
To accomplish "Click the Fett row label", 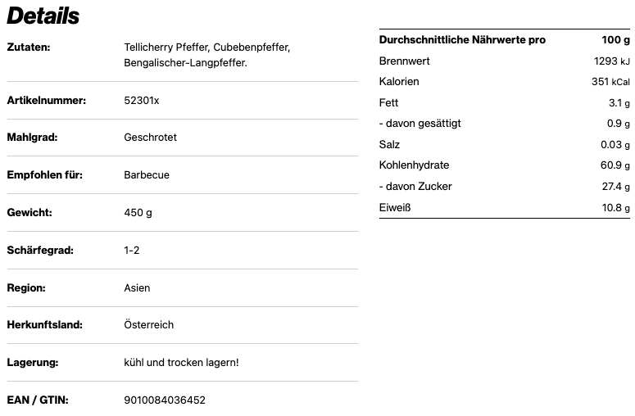I will [388, 103].
